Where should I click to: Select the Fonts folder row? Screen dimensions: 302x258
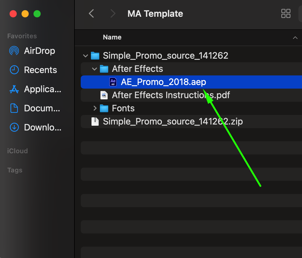coord(123,108)
